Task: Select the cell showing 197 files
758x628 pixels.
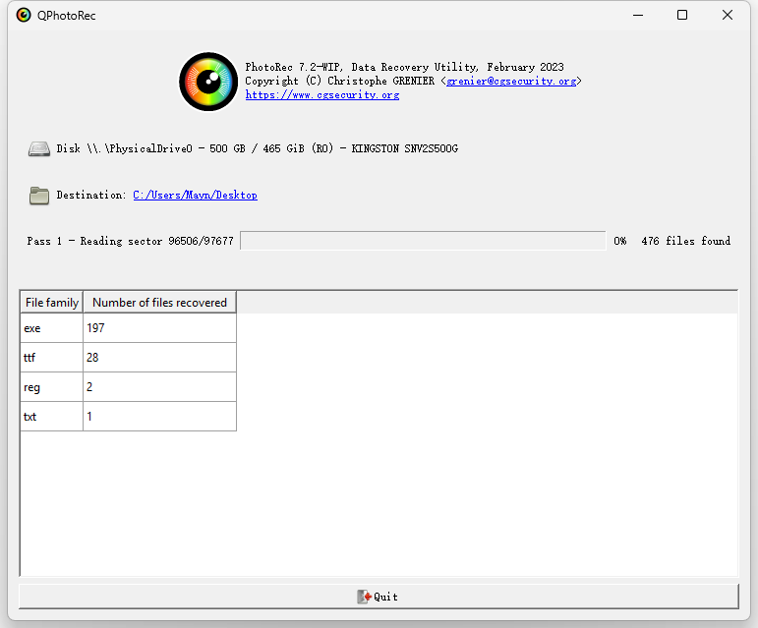Action: click(159, 328)
